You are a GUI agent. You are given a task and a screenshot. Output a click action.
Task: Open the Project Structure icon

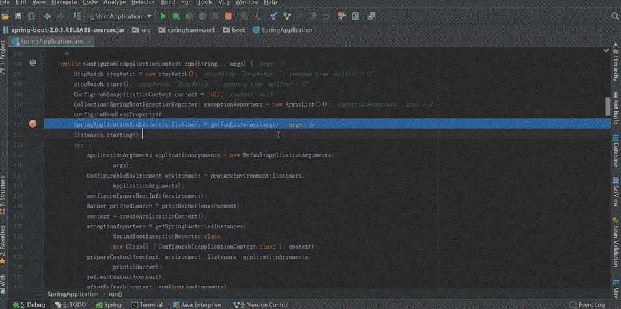pos(355,16)
